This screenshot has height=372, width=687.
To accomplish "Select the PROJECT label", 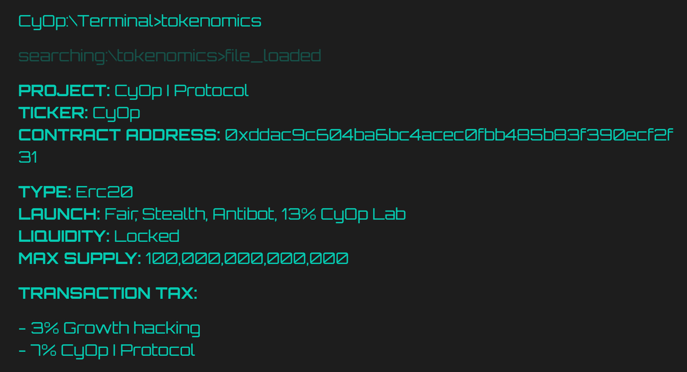I will [64, 91].
